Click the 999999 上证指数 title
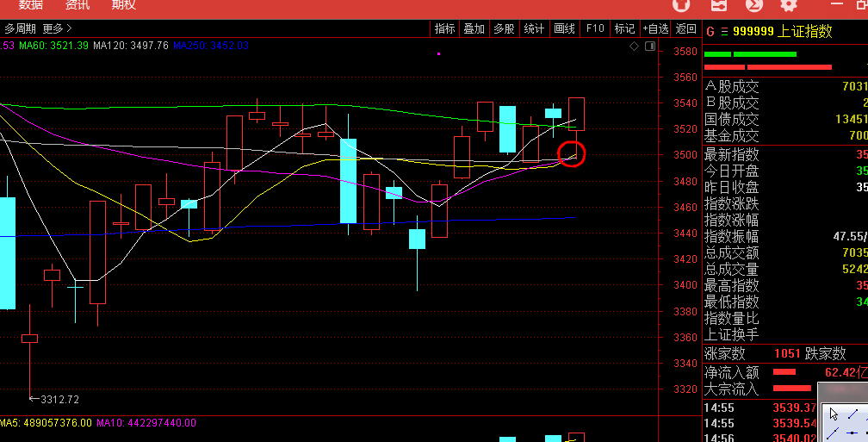868x442 pixels. [x=783, y=32]
